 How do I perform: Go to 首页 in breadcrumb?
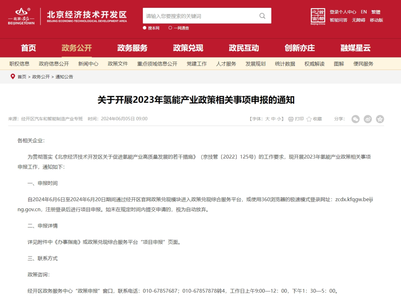click(x=22, y=77)
